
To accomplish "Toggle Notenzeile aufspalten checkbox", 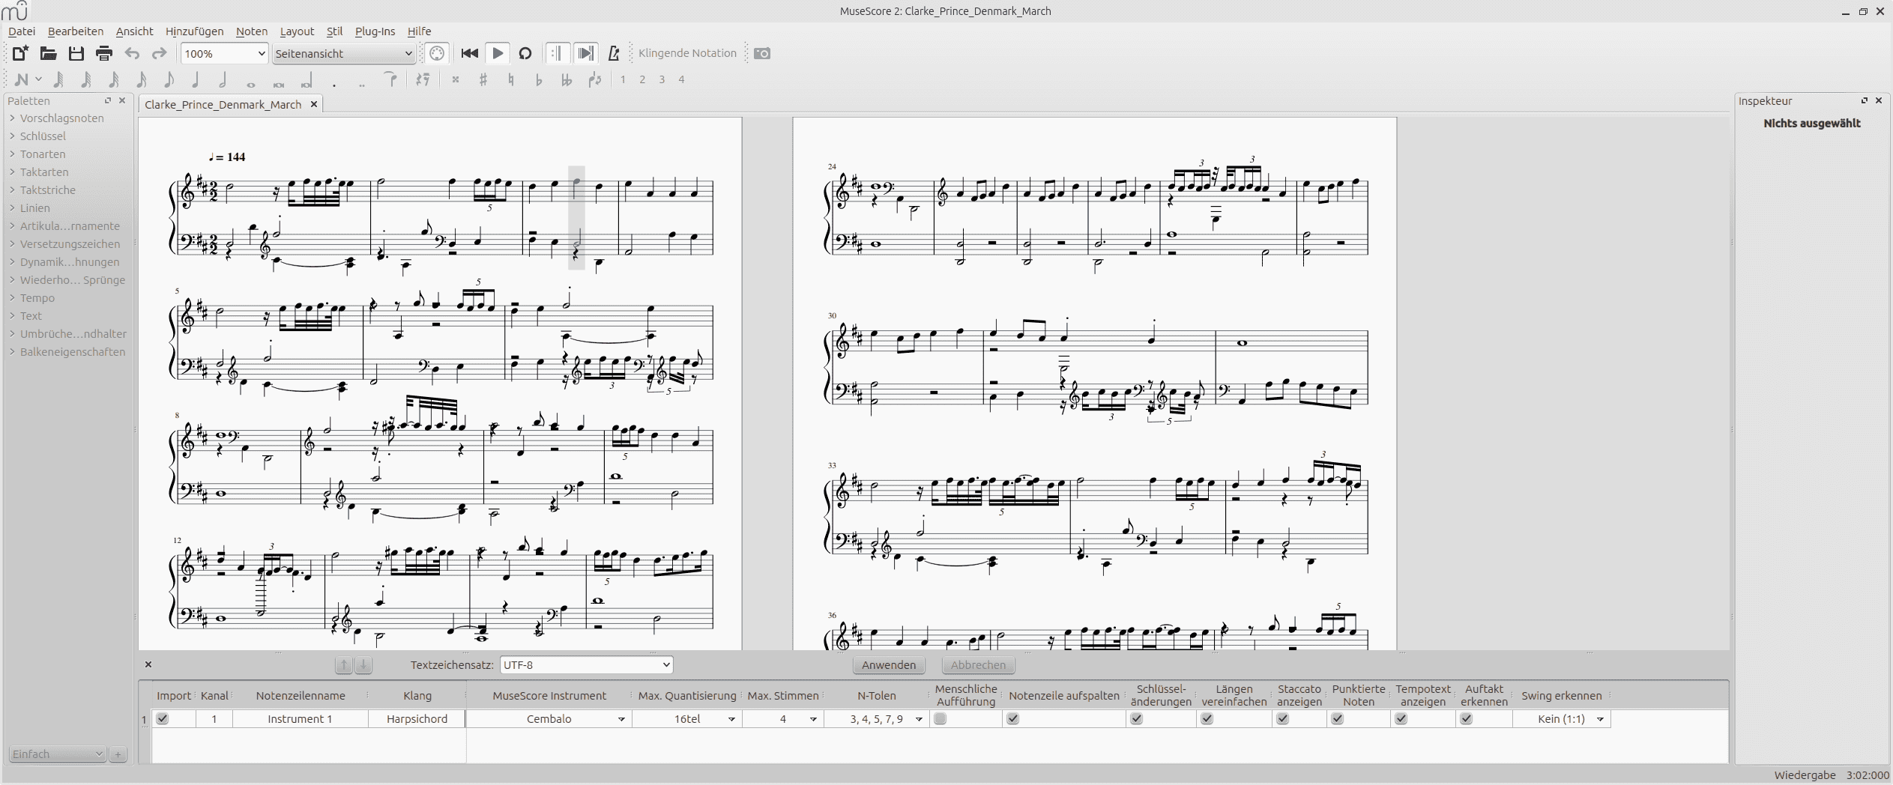I will tap(1013, 718).
